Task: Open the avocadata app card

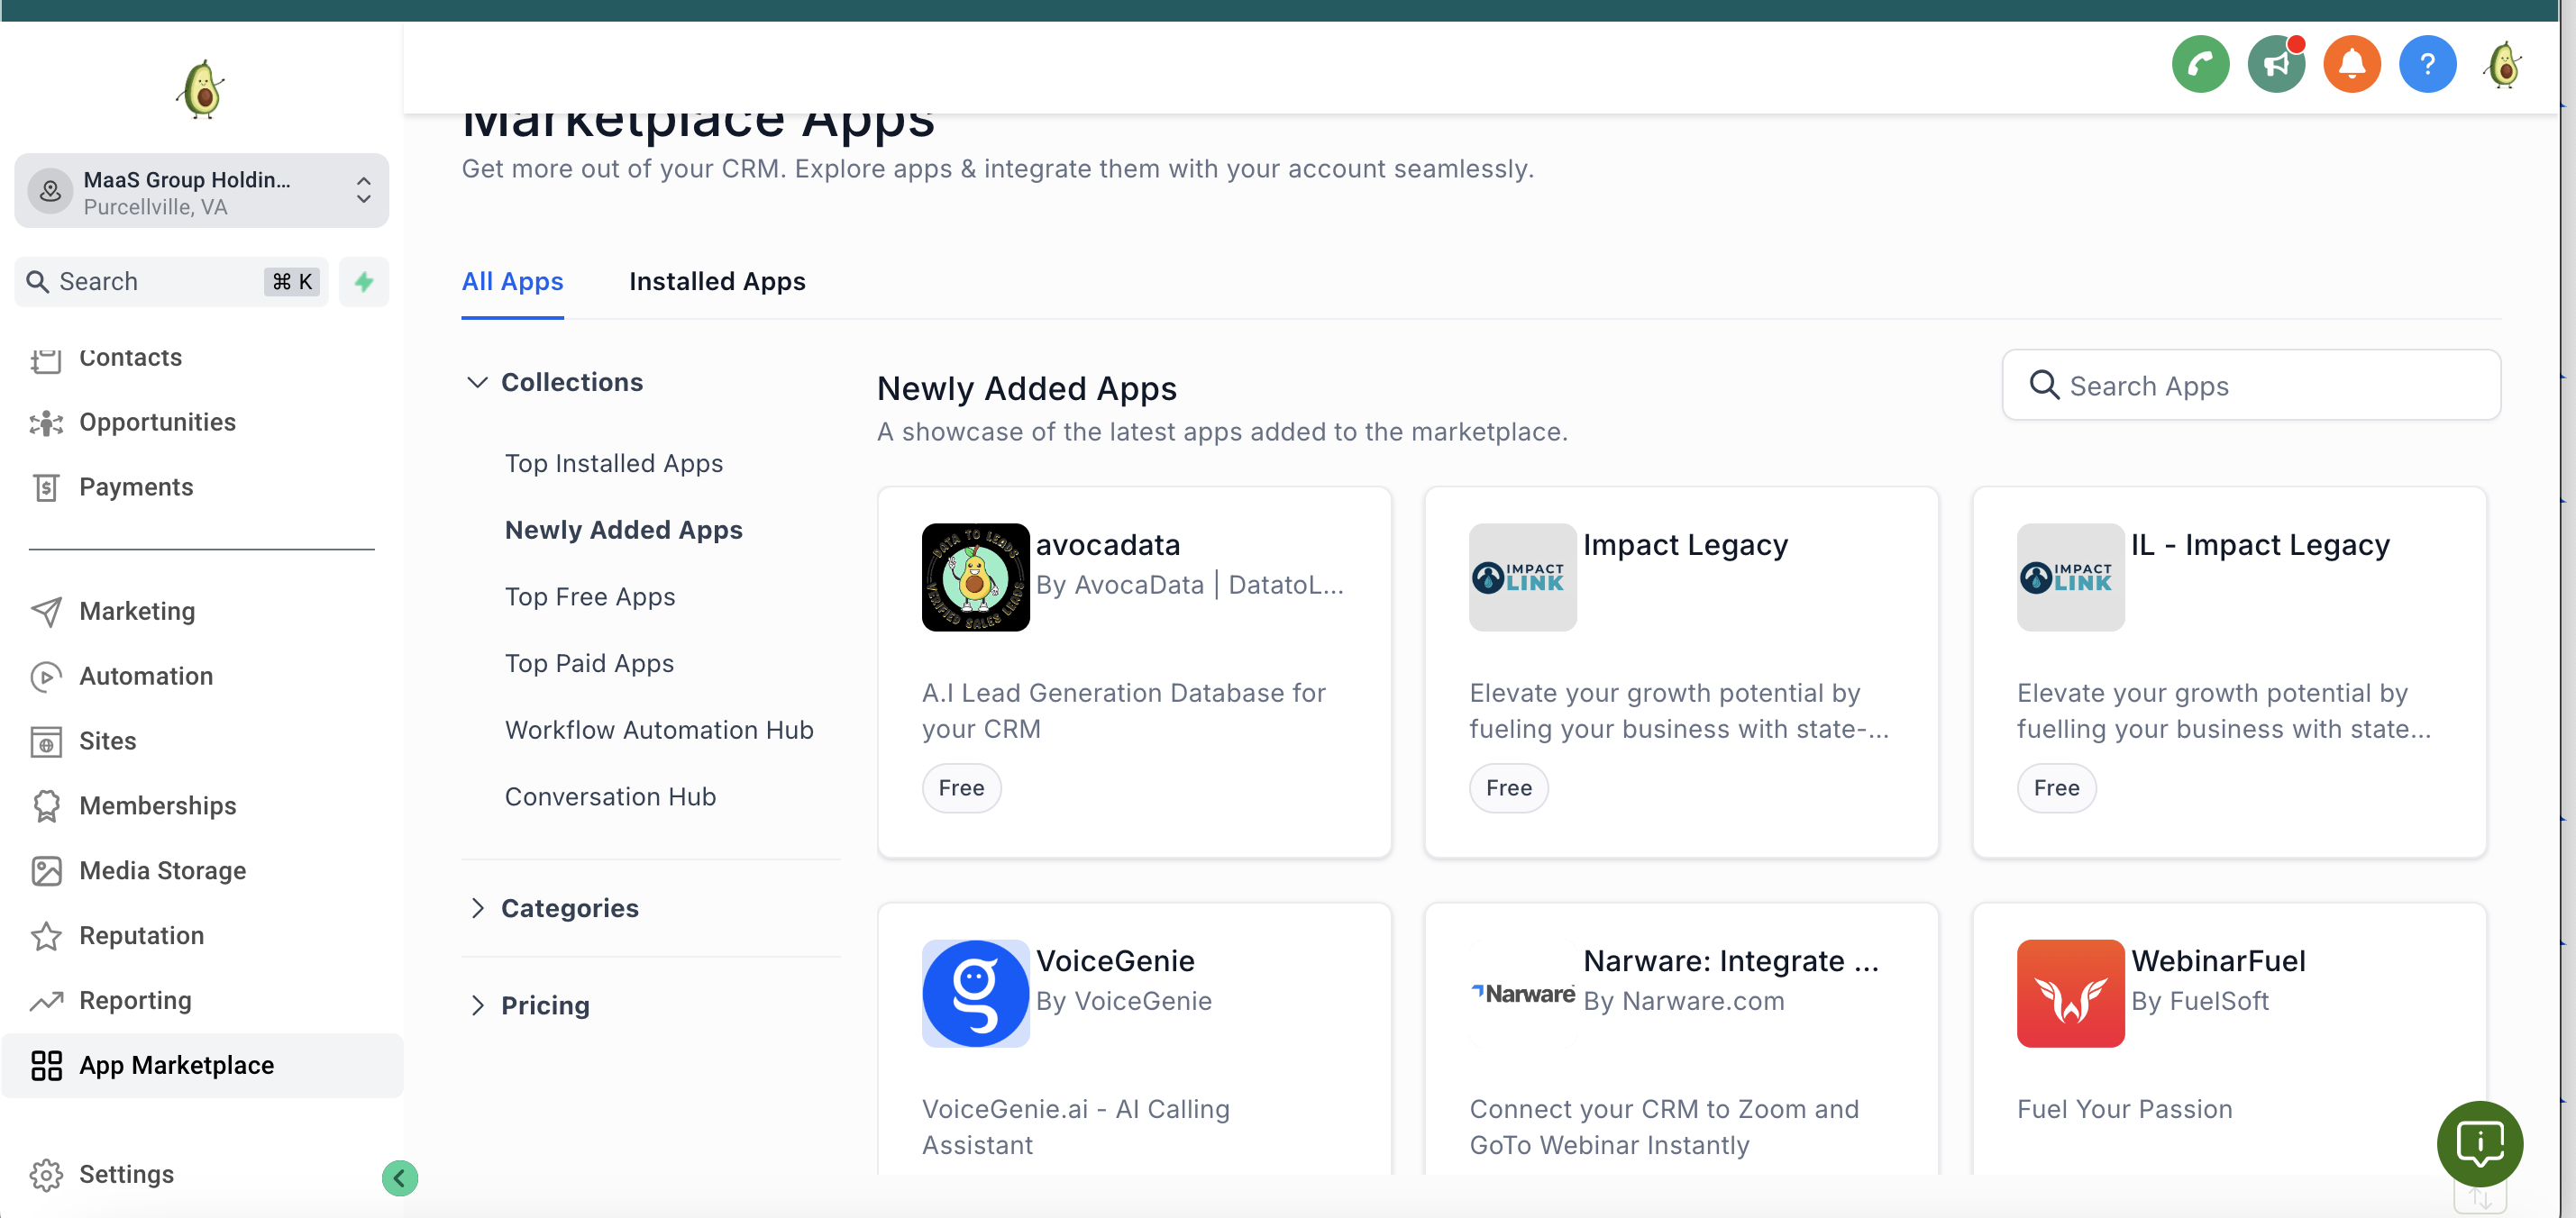Action: 1134,672
